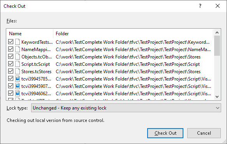
Task: Click the tcvi39946062 image file icon
Action: coord(18,93)
